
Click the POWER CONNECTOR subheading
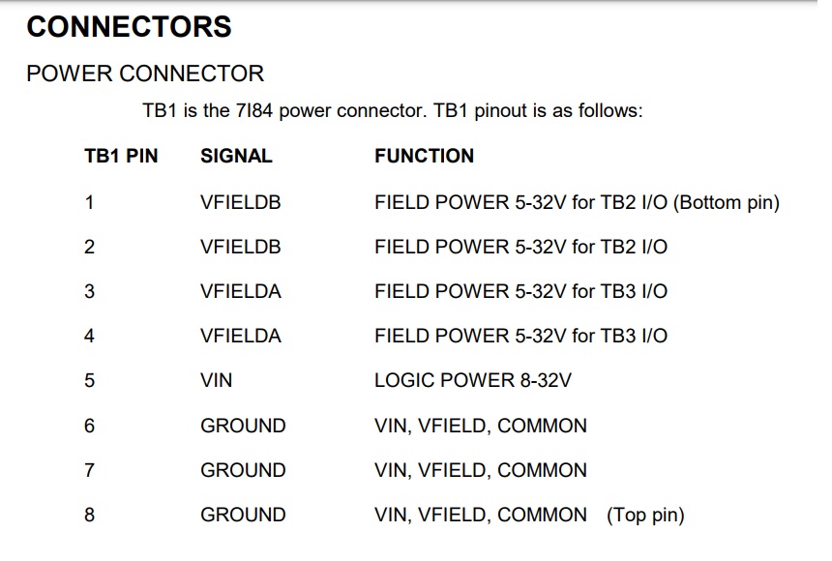[145, 74]
